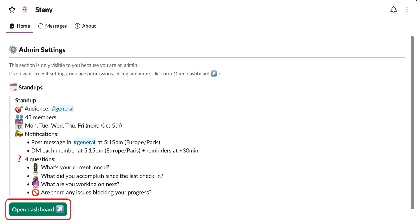Click the gear icon beside Admin Settings
This screenshot has height=223, width=417.
tap(13, 50)
